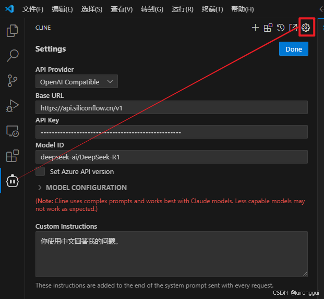Expand the MODEL CONFIGURATION section
The image size is (324, 299).
[x=82, y=188]
